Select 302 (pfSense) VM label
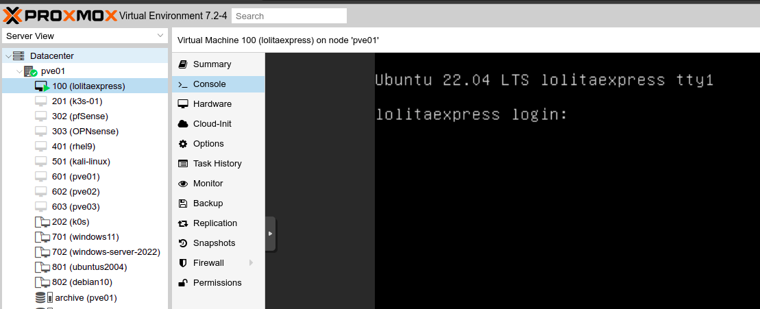The height and width of the screenshot is (309, 760). [80, 116]
